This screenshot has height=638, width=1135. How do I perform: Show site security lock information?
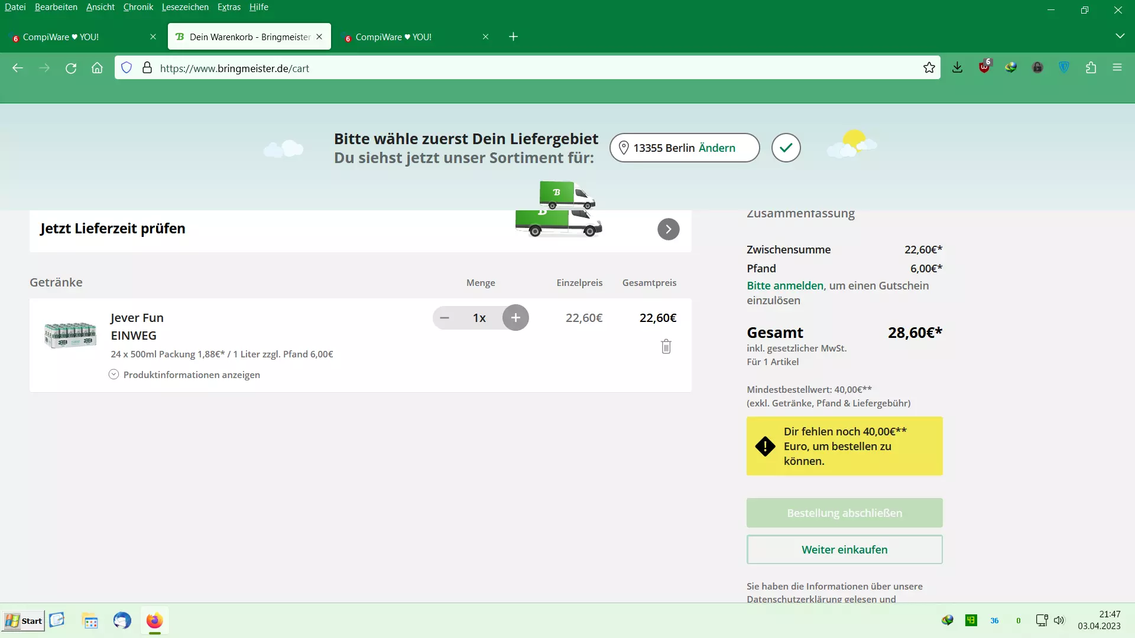point(147,68)
